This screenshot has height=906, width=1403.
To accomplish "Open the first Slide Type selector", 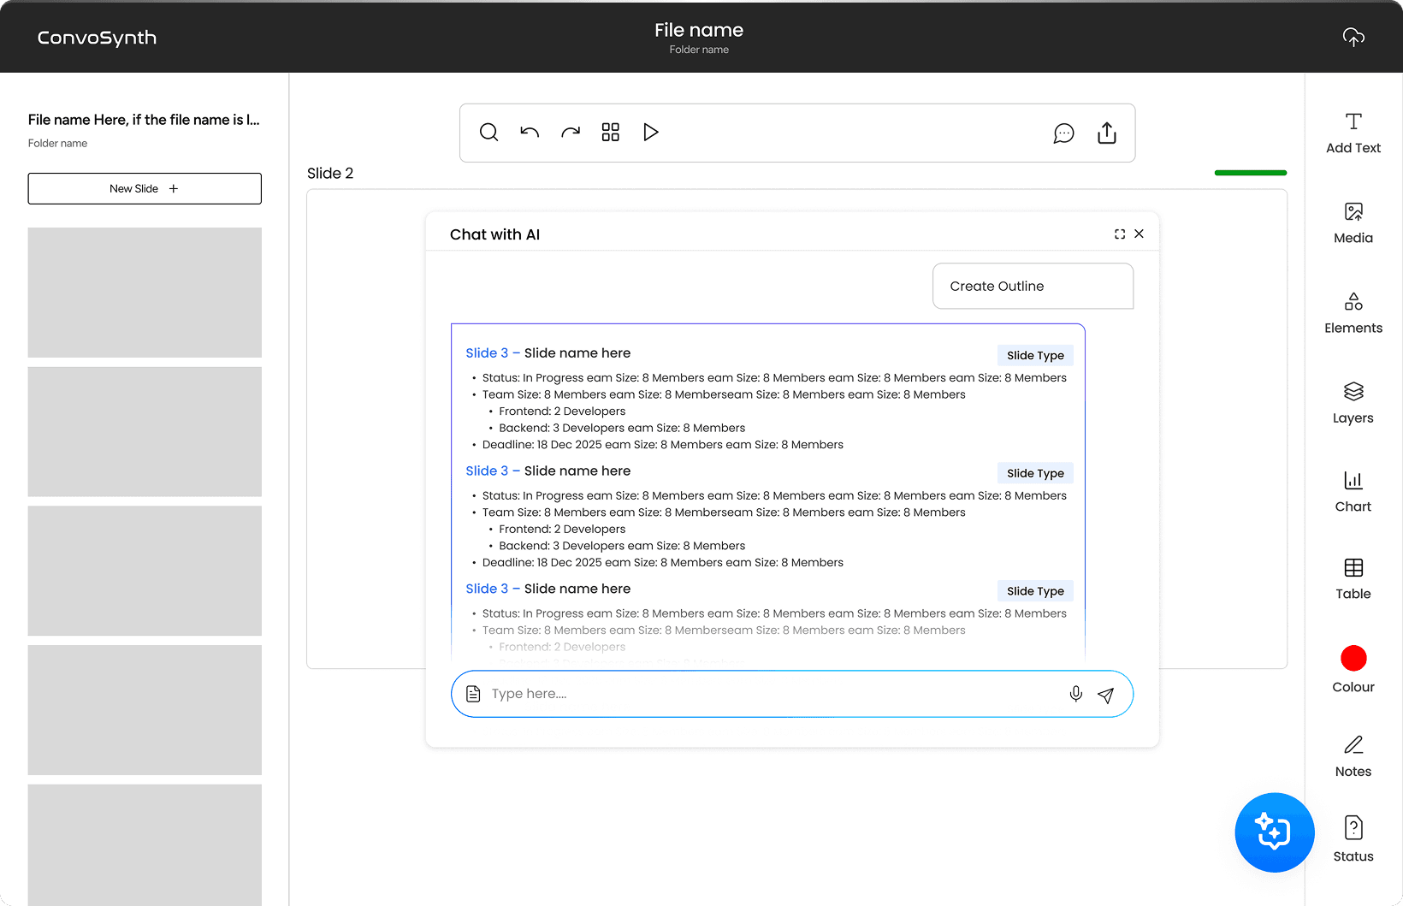I will click(1035, 355).
